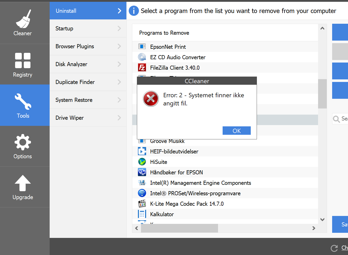
Task: Select Intel(R) Management Engine Components row
Action: 225,183
